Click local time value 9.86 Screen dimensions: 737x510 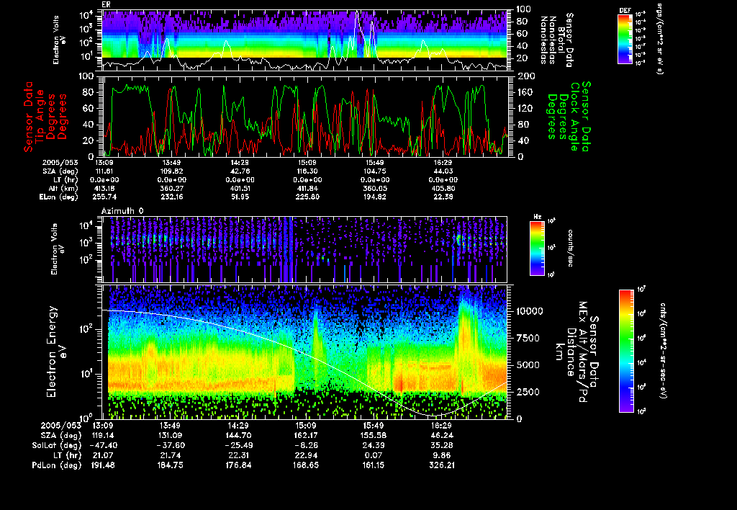point(442,455)
